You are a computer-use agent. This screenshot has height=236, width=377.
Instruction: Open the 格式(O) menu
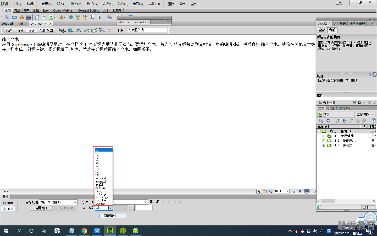tap(92, 4)
